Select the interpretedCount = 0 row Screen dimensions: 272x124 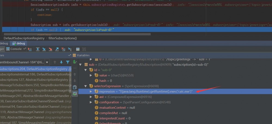(175, 118)
